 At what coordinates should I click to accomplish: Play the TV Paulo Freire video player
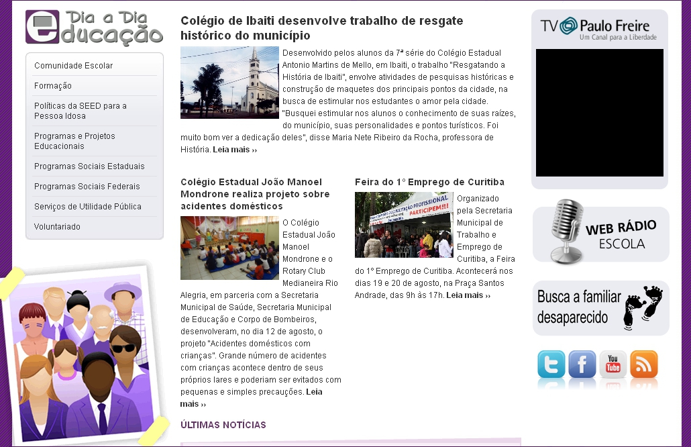tap(599, 113)
